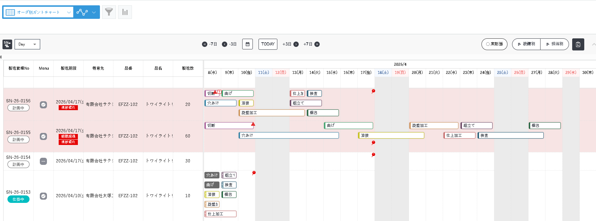Expand the Day time scale dropdown
Screen dimensions: 596x221
pos(27,44)
